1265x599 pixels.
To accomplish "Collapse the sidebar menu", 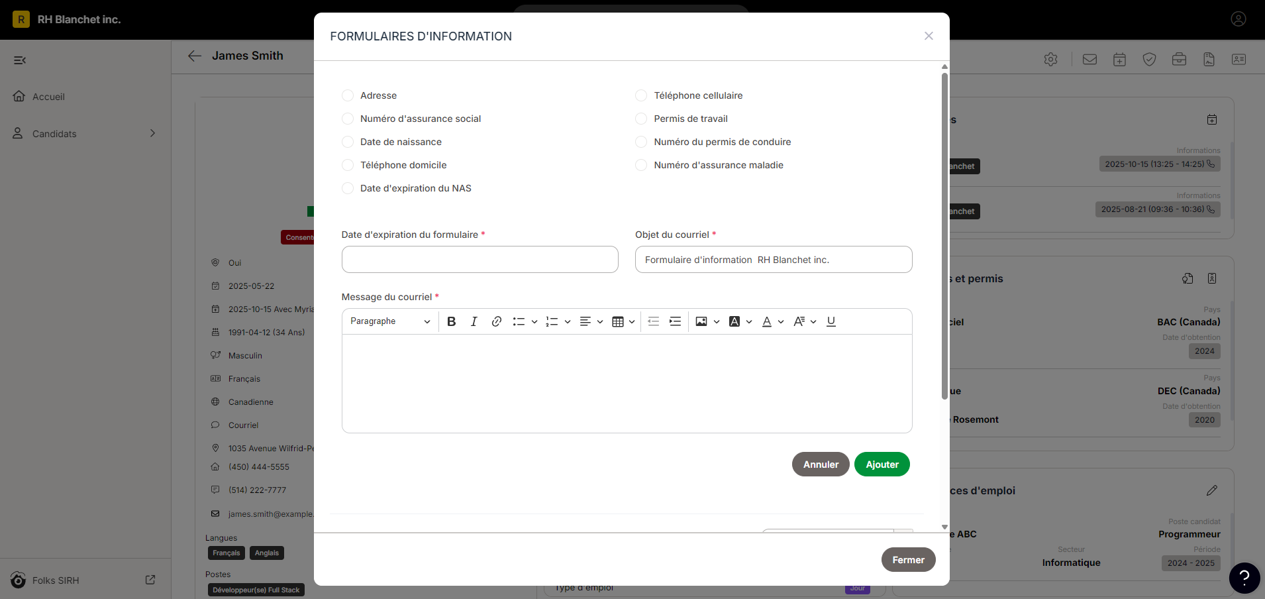I will click(x=20, y=60).
